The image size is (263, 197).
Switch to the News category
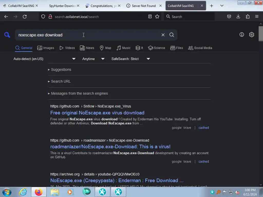click(87, 48)
